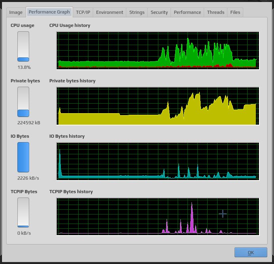
Task: Click the 224592 kB value
Action: [29, 123]
